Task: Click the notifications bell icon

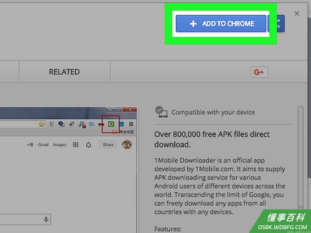Action: pyautogui.click(x=88, y=145)
